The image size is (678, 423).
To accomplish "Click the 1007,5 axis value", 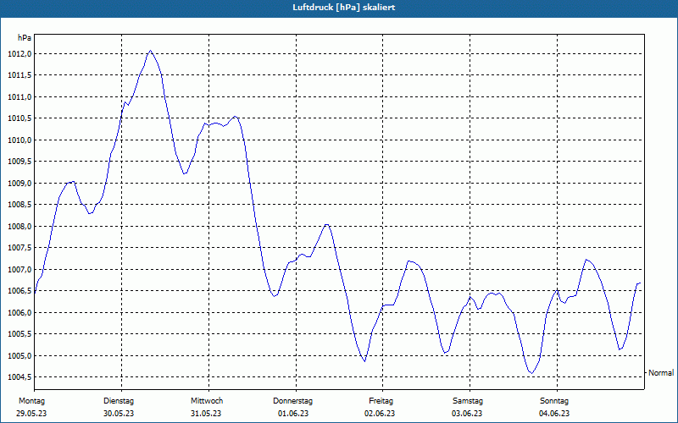I will click(19, 248).
